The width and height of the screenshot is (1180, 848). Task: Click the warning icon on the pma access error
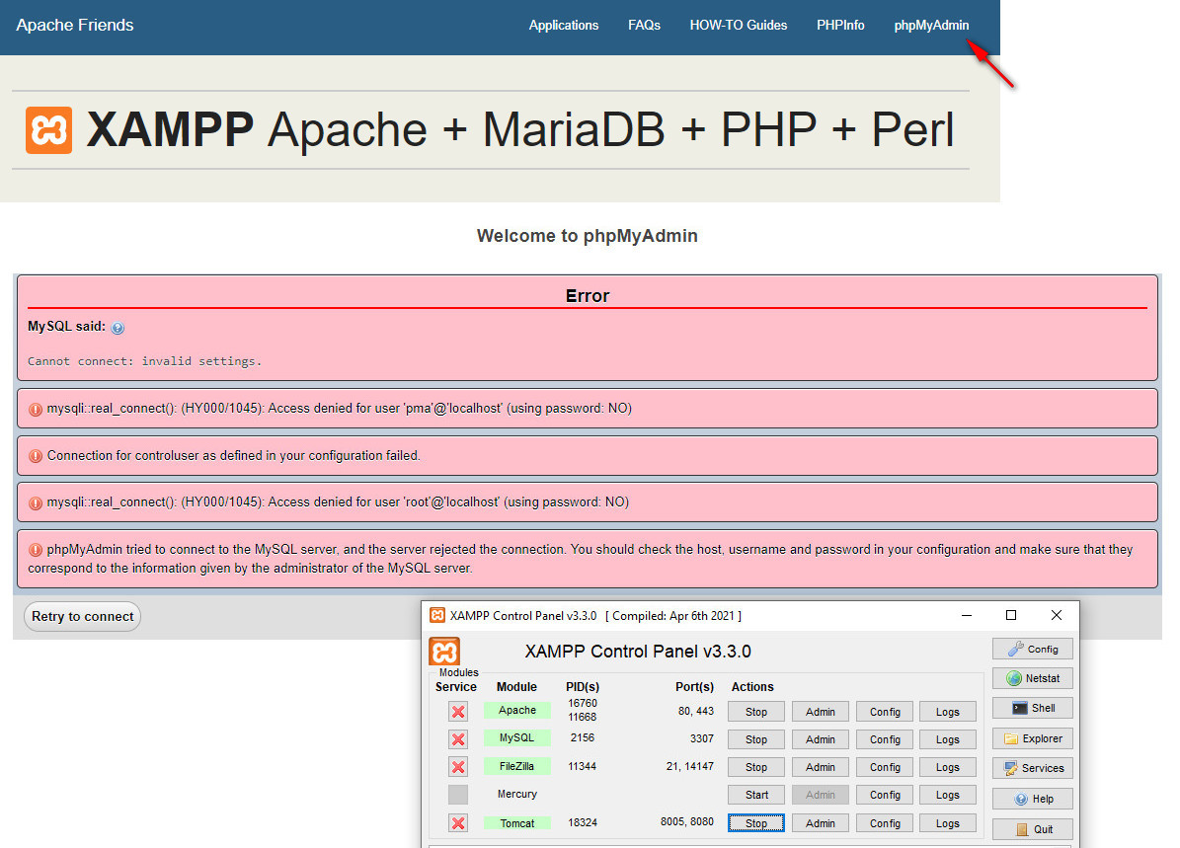point(37,408)
